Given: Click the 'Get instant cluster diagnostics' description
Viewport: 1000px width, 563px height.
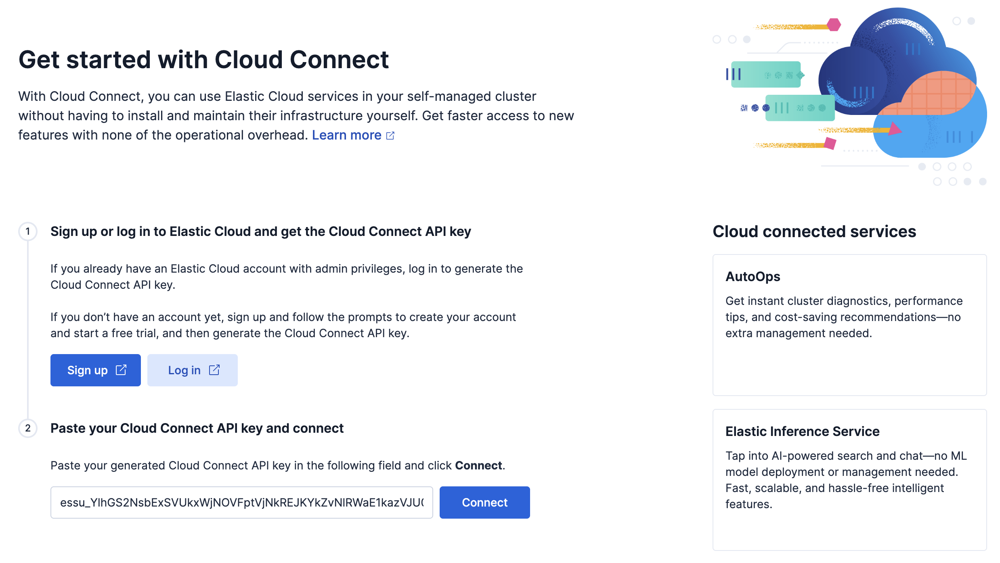Looking at the screenshot, I should coord(844,317).
